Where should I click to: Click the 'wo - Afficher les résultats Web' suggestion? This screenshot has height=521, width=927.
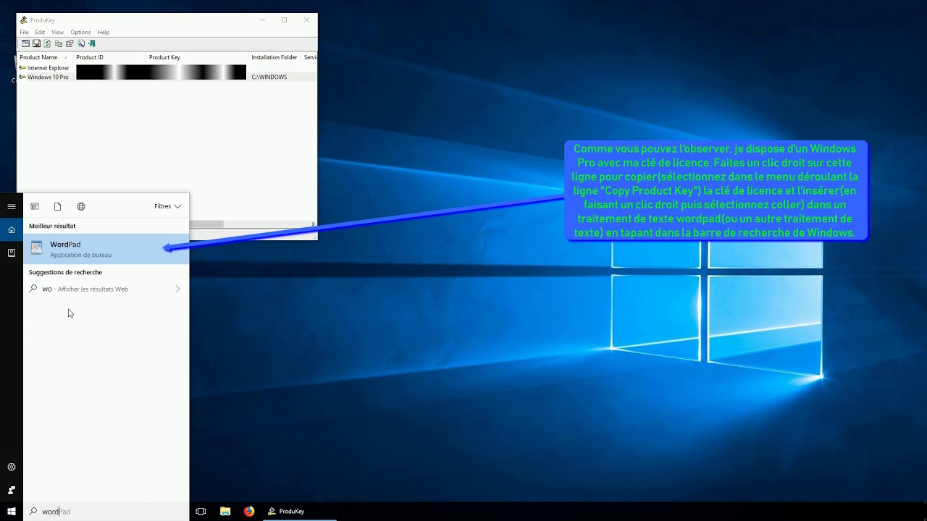tap(106, 289)
